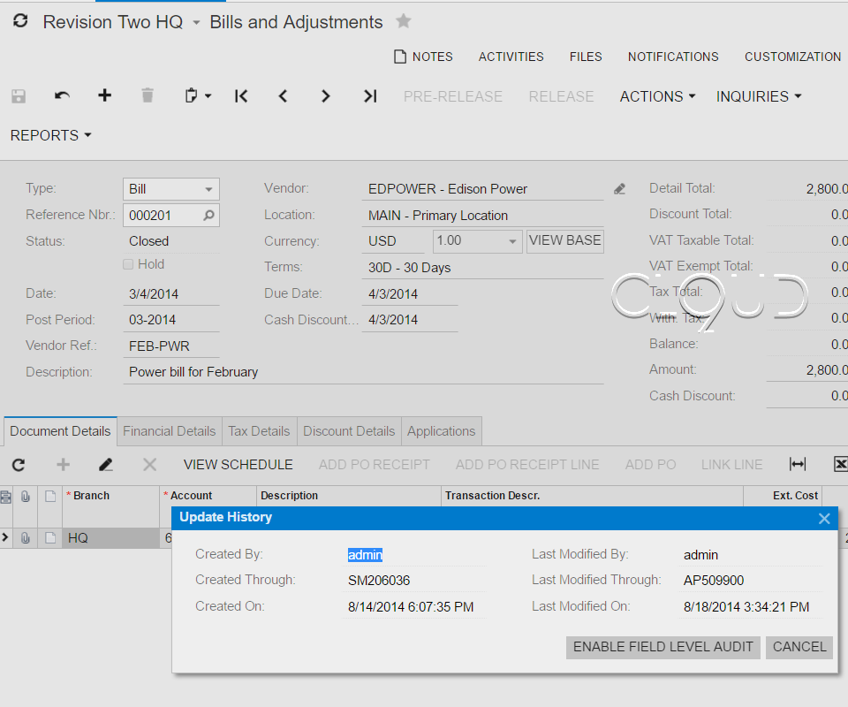This screenshot has height=707, width=848.
Task: Click the paperclip attachment icon in HQ row
Action: [x=26, y=538]
